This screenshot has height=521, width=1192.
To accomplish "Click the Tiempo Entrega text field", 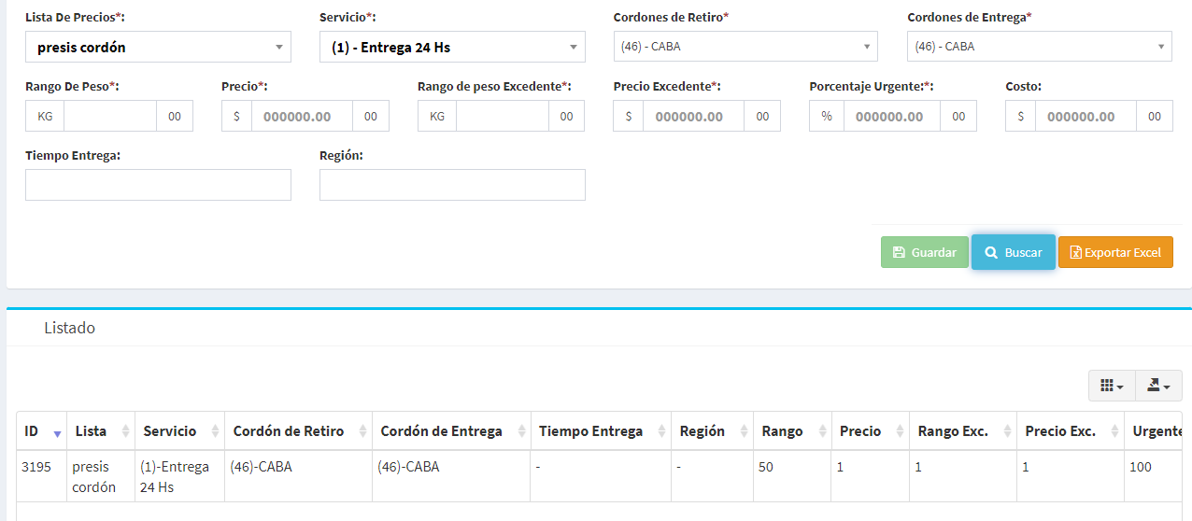I will click(x=158, y=185).
